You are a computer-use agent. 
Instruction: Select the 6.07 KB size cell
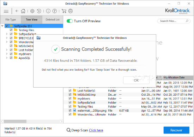pos(124,111)
